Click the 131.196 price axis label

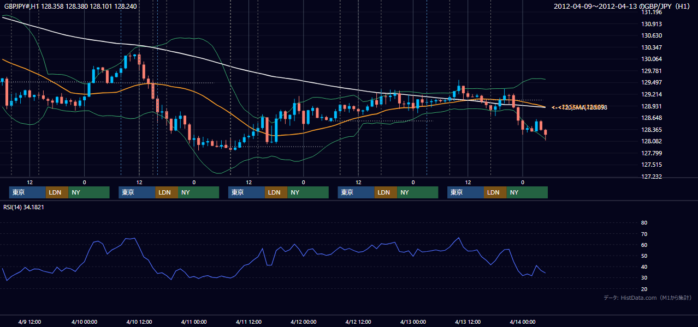coord(652,12)
